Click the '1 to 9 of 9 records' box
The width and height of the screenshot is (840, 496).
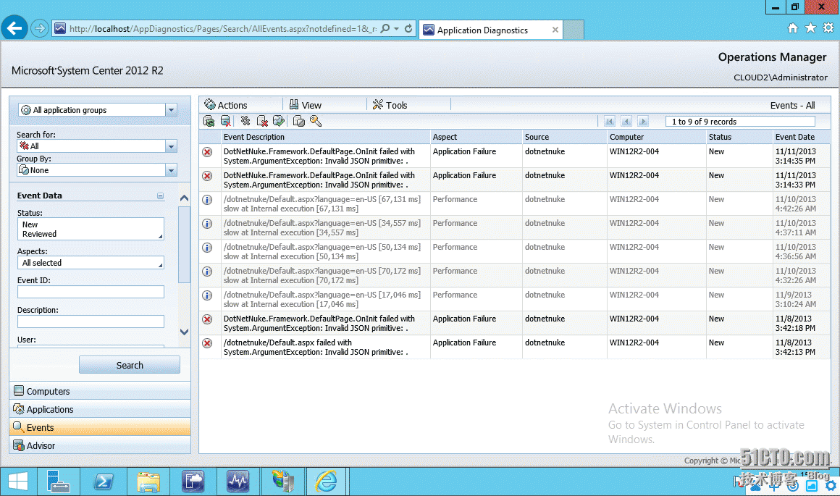[x=740, y=122]
